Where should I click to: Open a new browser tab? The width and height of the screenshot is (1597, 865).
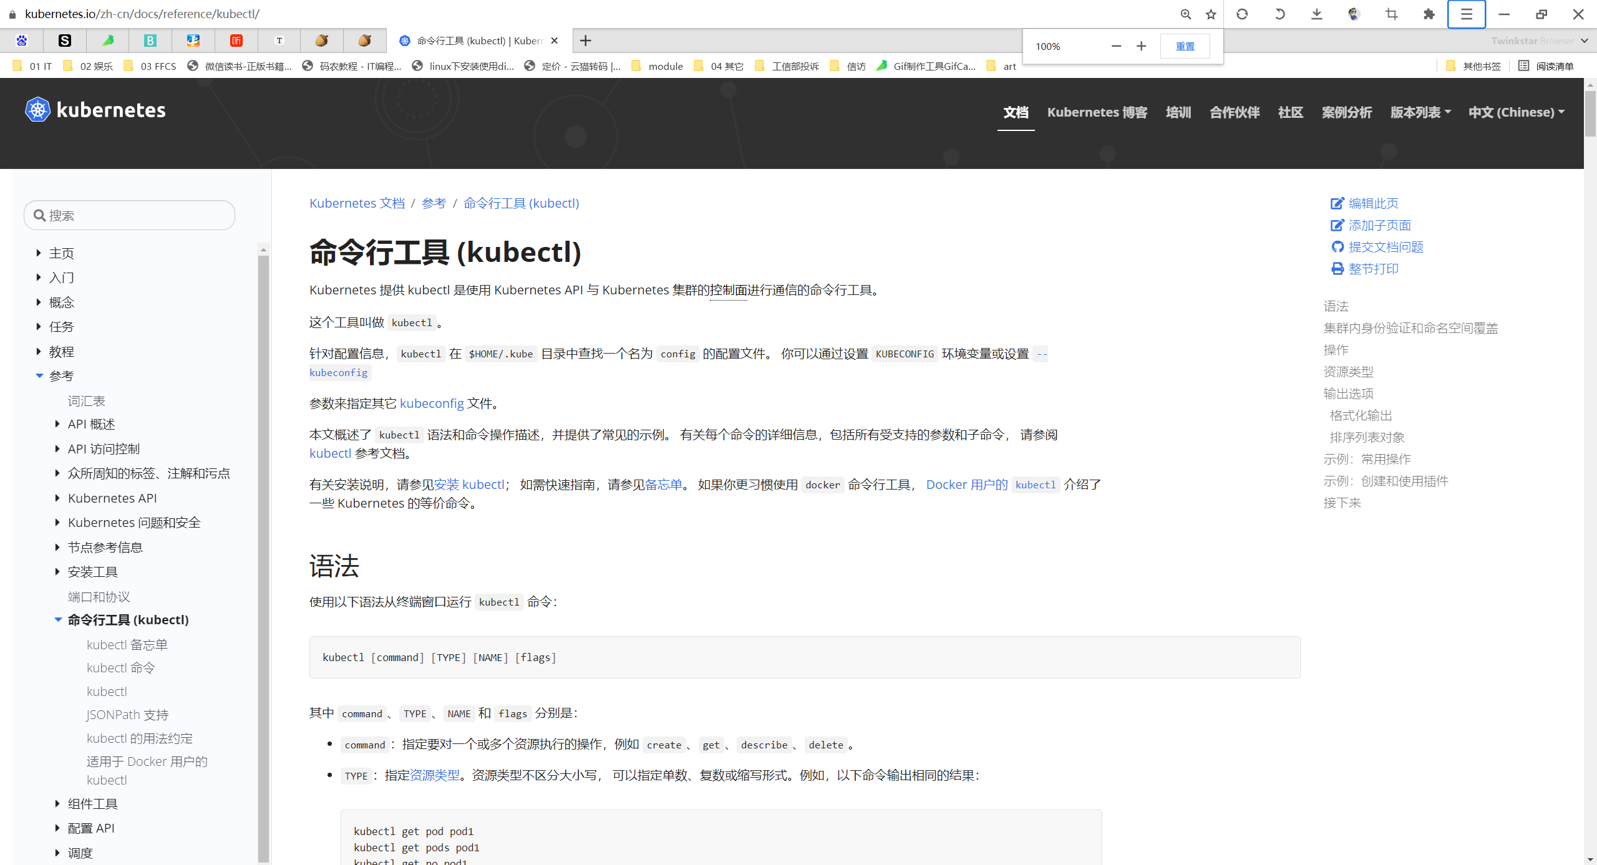pyautogui.click(x=585, y=41)
